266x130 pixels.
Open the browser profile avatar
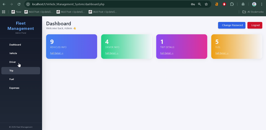(254, 4)
